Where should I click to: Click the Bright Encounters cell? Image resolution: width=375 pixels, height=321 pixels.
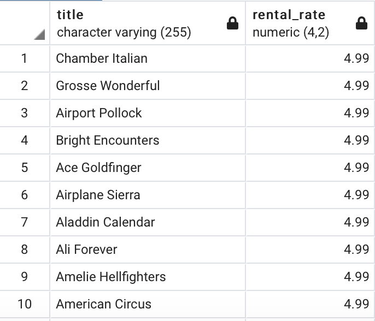(148, 140)
